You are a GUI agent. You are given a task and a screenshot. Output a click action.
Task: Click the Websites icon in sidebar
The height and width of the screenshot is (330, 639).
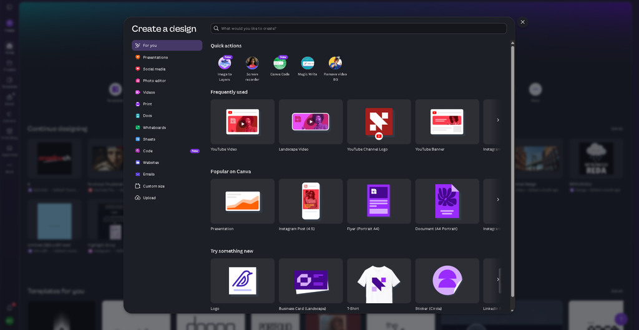pyautogui.click(x=138, y=162)
